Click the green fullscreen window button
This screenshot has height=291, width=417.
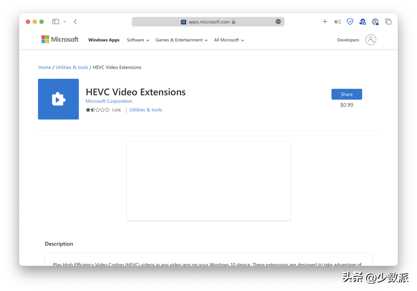(x=41, y=22)
